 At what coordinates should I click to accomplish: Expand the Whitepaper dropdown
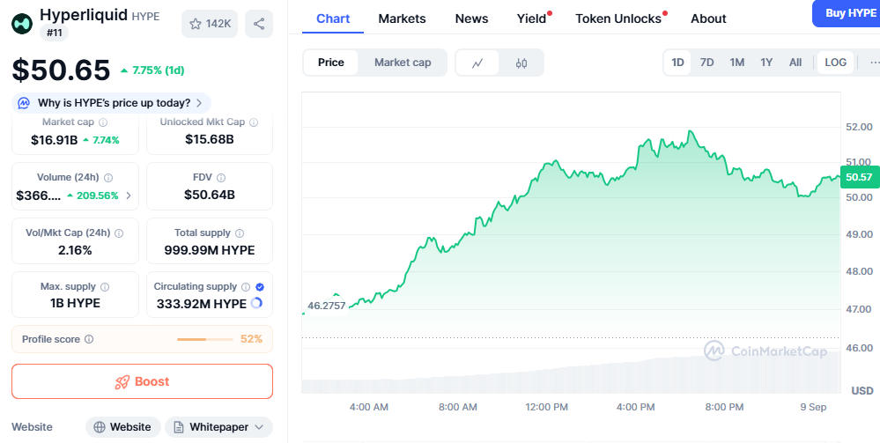(x=218, y=427)
